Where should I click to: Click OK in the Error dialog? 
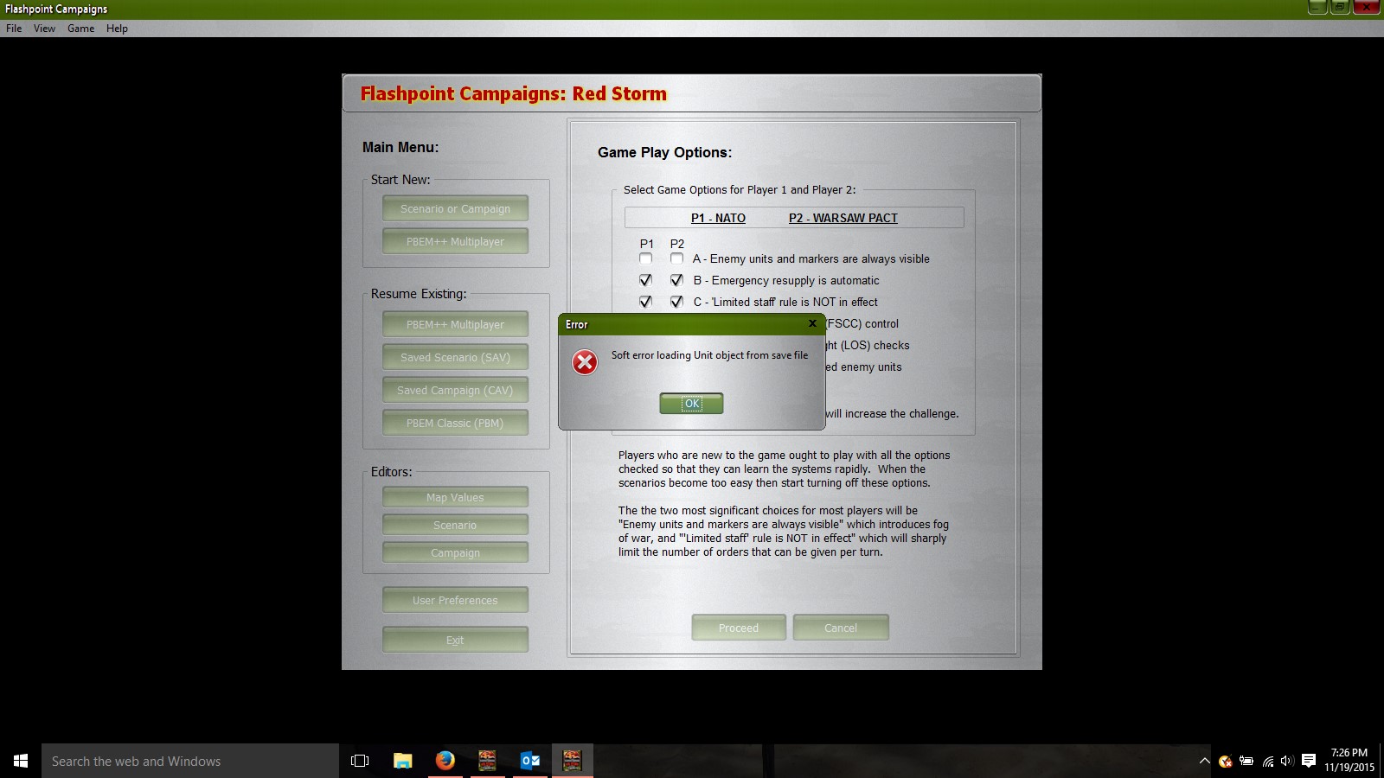pyautogui.click(x=691, y=404)
